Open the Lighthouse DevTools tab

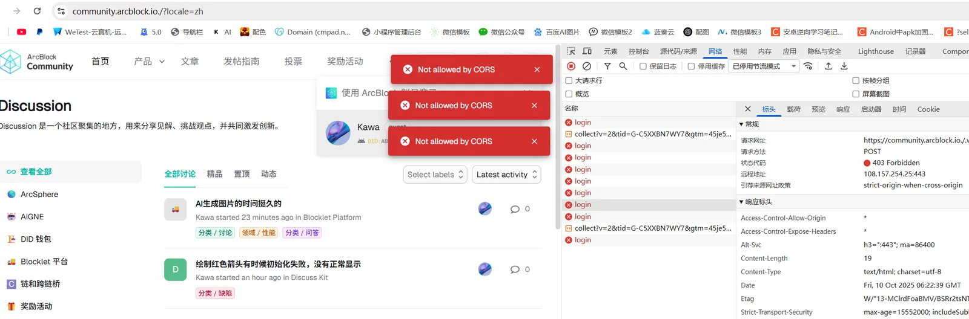(876, 51)
